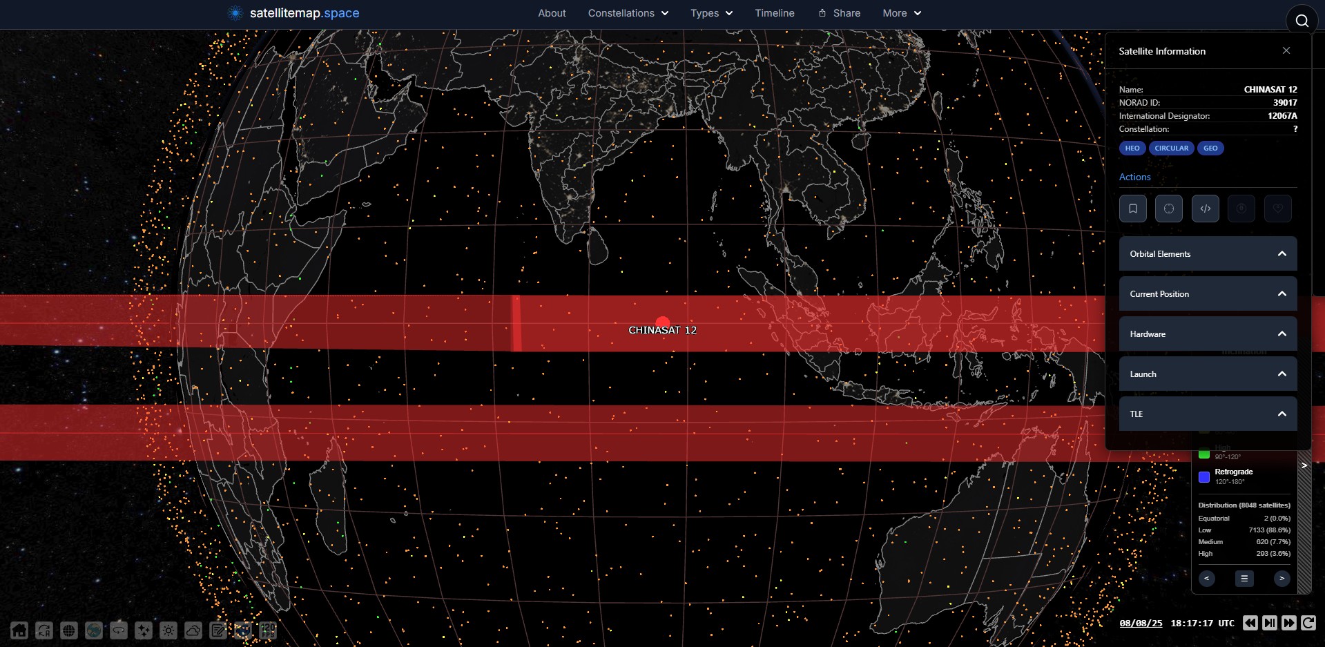The width and height of the screenshot is (1325, 647).
Task: Toggle the orbit loop icon
Action: (119, 630)
